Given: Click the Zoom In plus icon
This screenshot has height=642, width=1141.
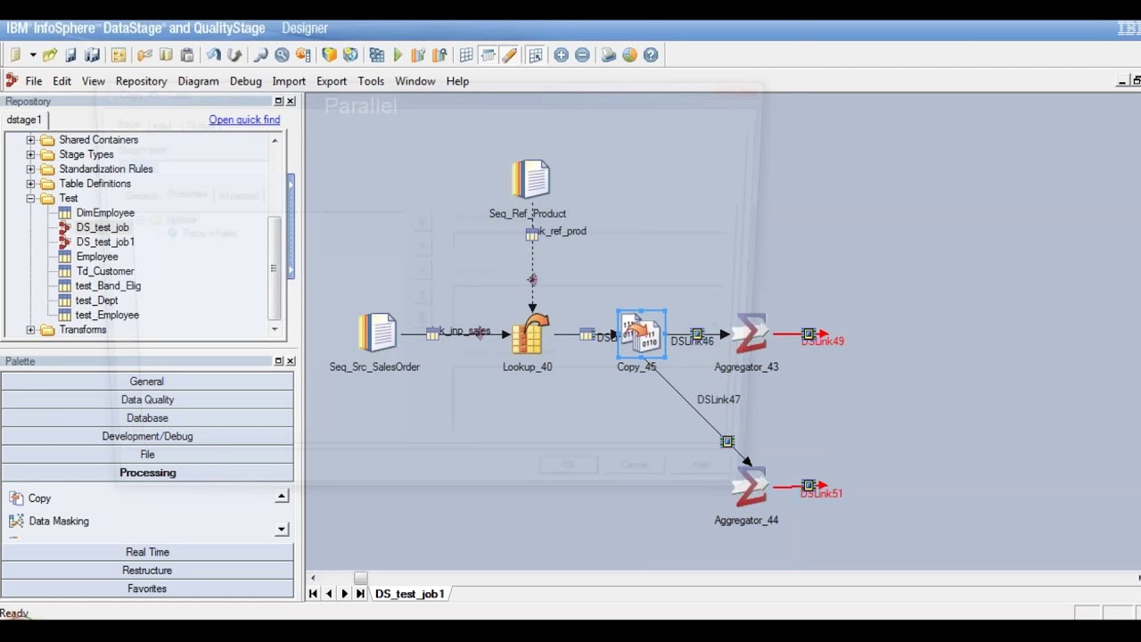Looking at the screenshot, I should click(x=562, y=55).
